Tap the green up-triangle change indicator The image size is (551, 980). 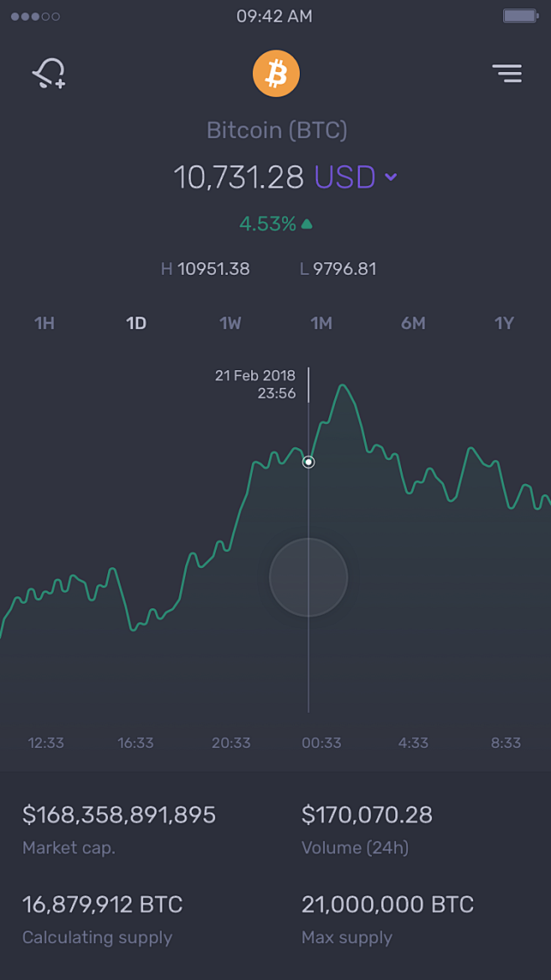[x=307, y=224]
